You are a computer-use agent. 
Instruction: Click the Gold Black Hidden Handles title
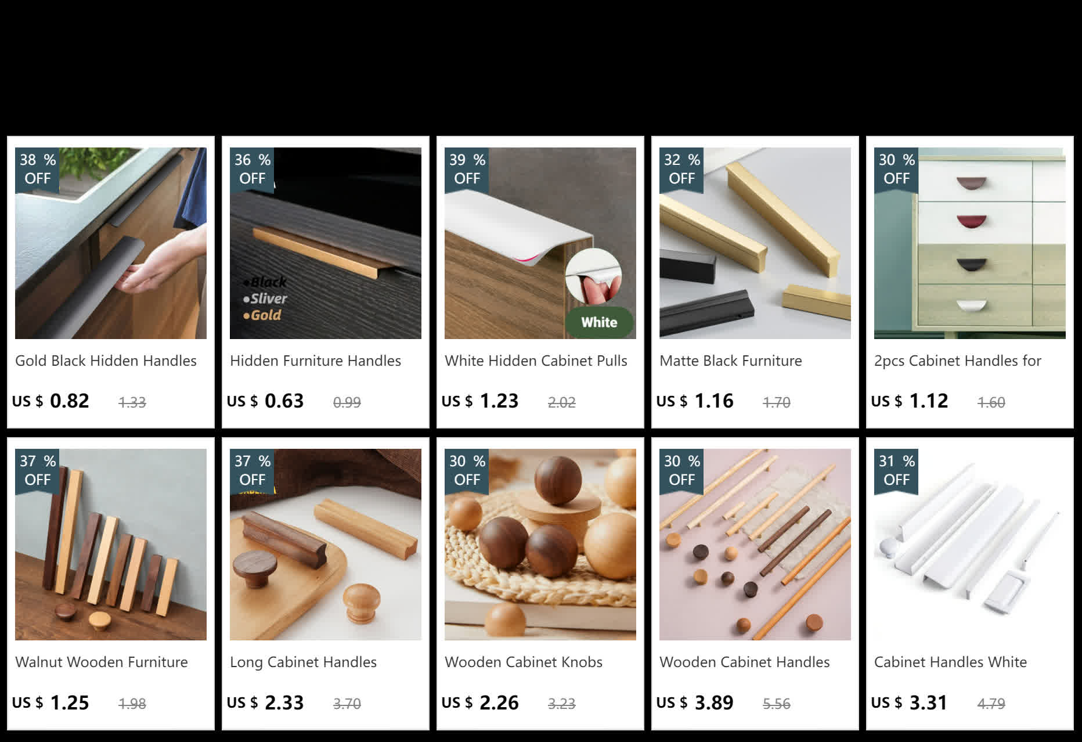106,361
